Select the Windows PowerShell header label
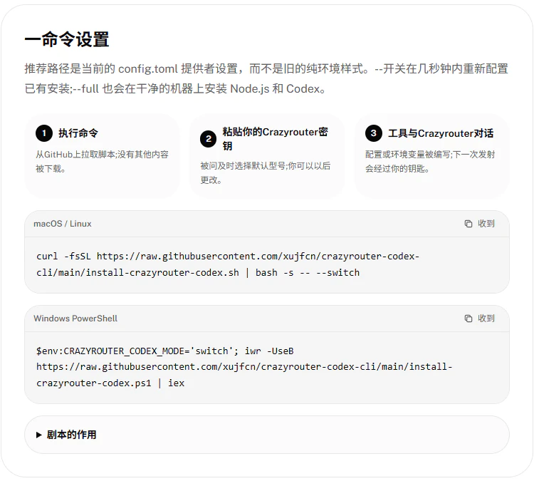534x481 pixels. tap(75, 319)
